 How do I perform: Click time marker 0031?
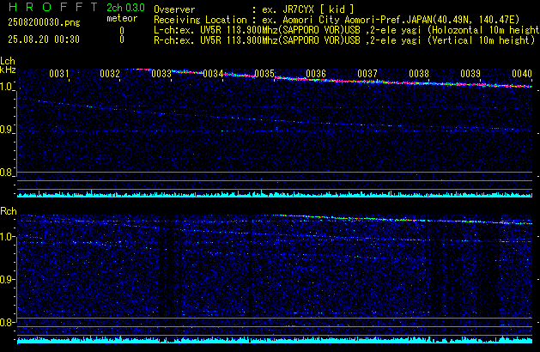[x=59, y=74]
